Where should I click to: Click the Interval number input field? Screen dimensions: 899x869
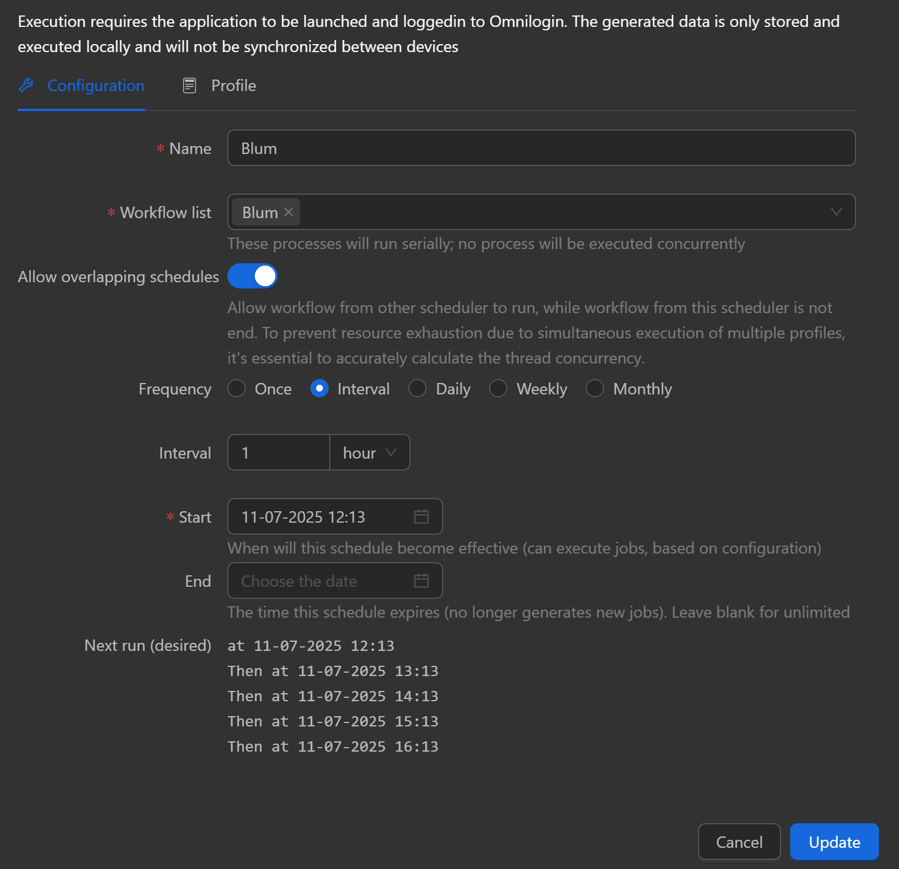(x=279, y=452)
